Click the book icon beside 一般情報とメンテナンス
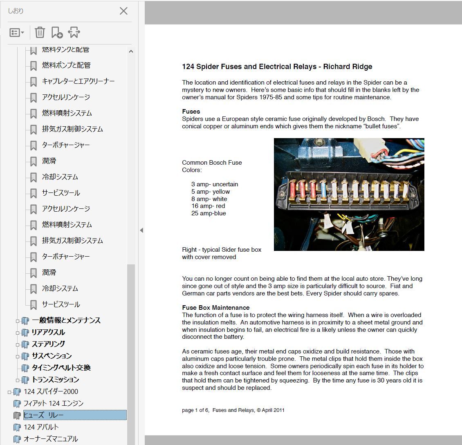462x445 pixels. (25, 321)
